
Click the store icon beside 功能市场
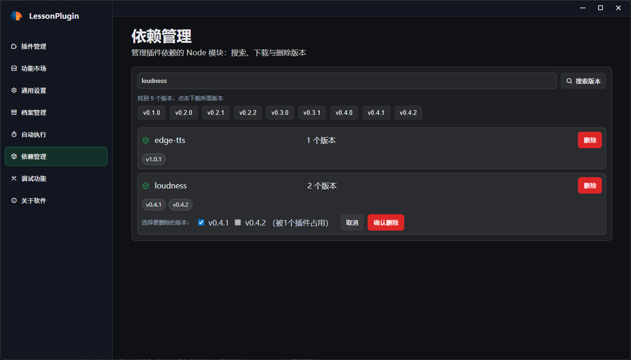point(14,68)
